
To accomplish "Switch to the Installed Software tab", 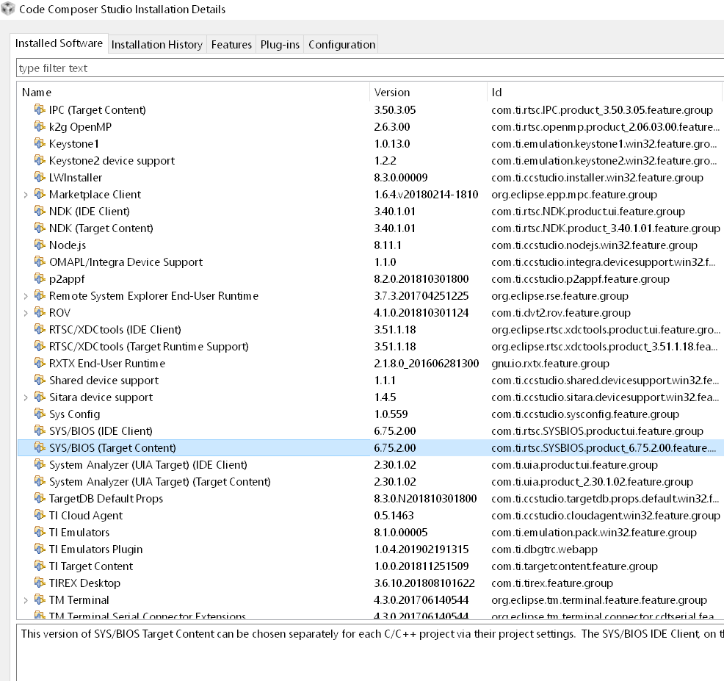I will tap(59, 43).
